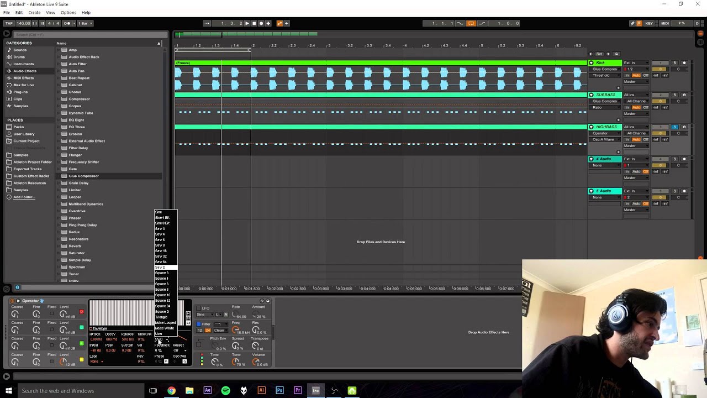Set Kick track monitor to In
The width and height of the screenshot is (707, 398).
pos(627,75)
